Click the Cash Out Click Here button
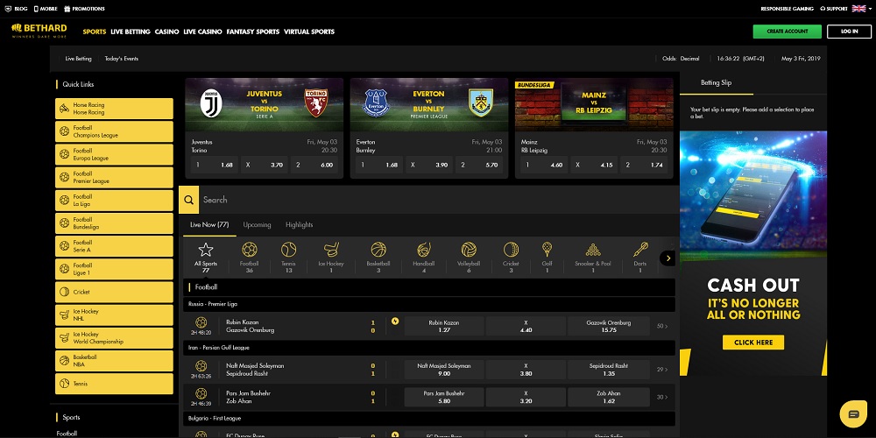 pos(753,343)
